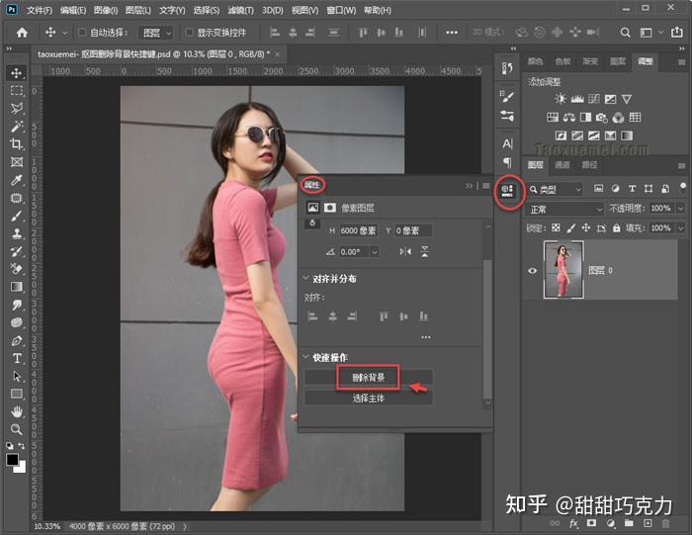
Task: Select the Path Selection tool
Action: (17, 377)
